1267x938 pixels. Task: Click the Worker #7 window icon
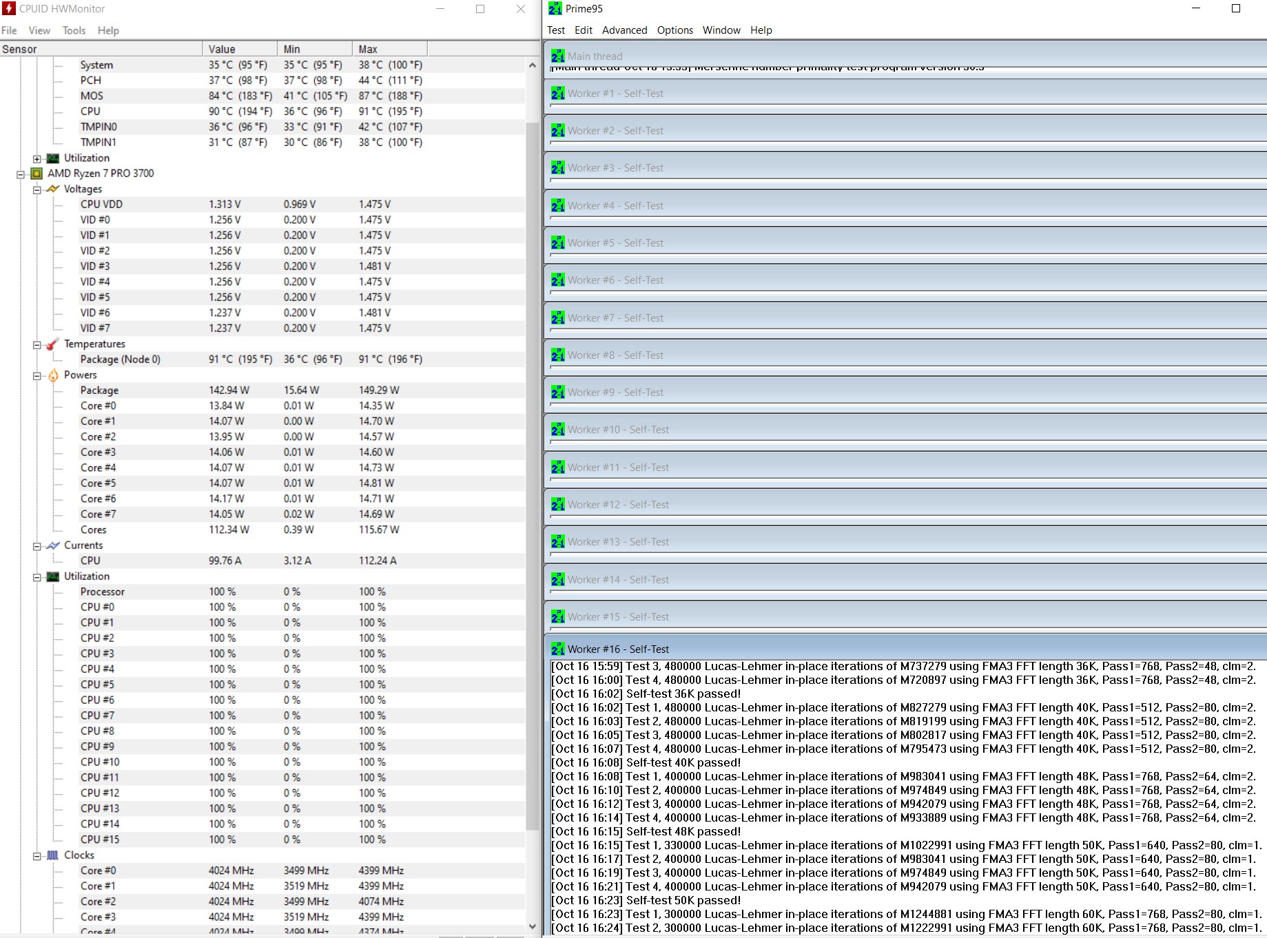[x=558, y=317]
